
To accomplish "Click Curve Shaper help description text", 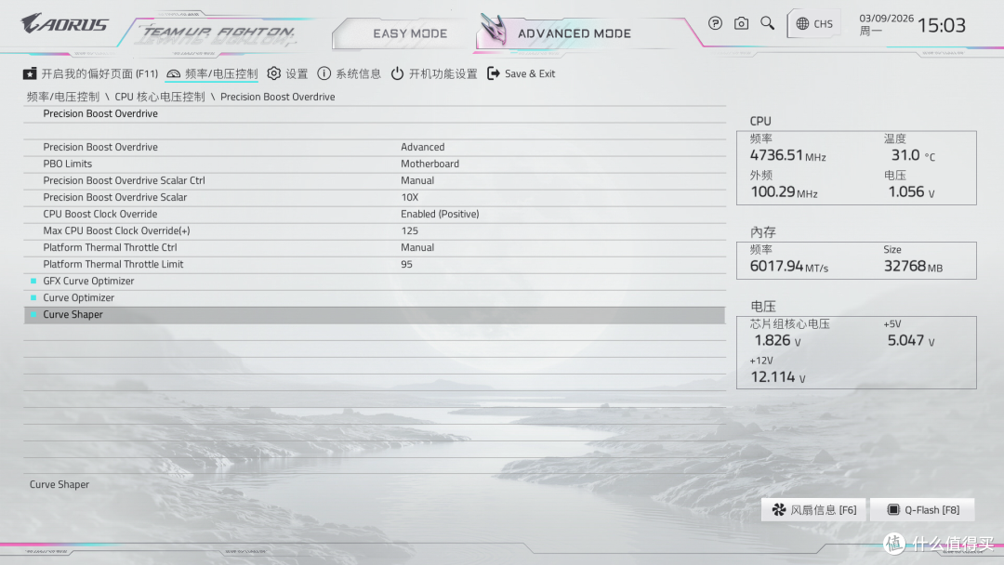I will point(59,484).
